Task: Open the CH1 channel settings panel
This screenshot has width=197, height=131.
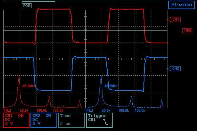Action: click(16, 120)
